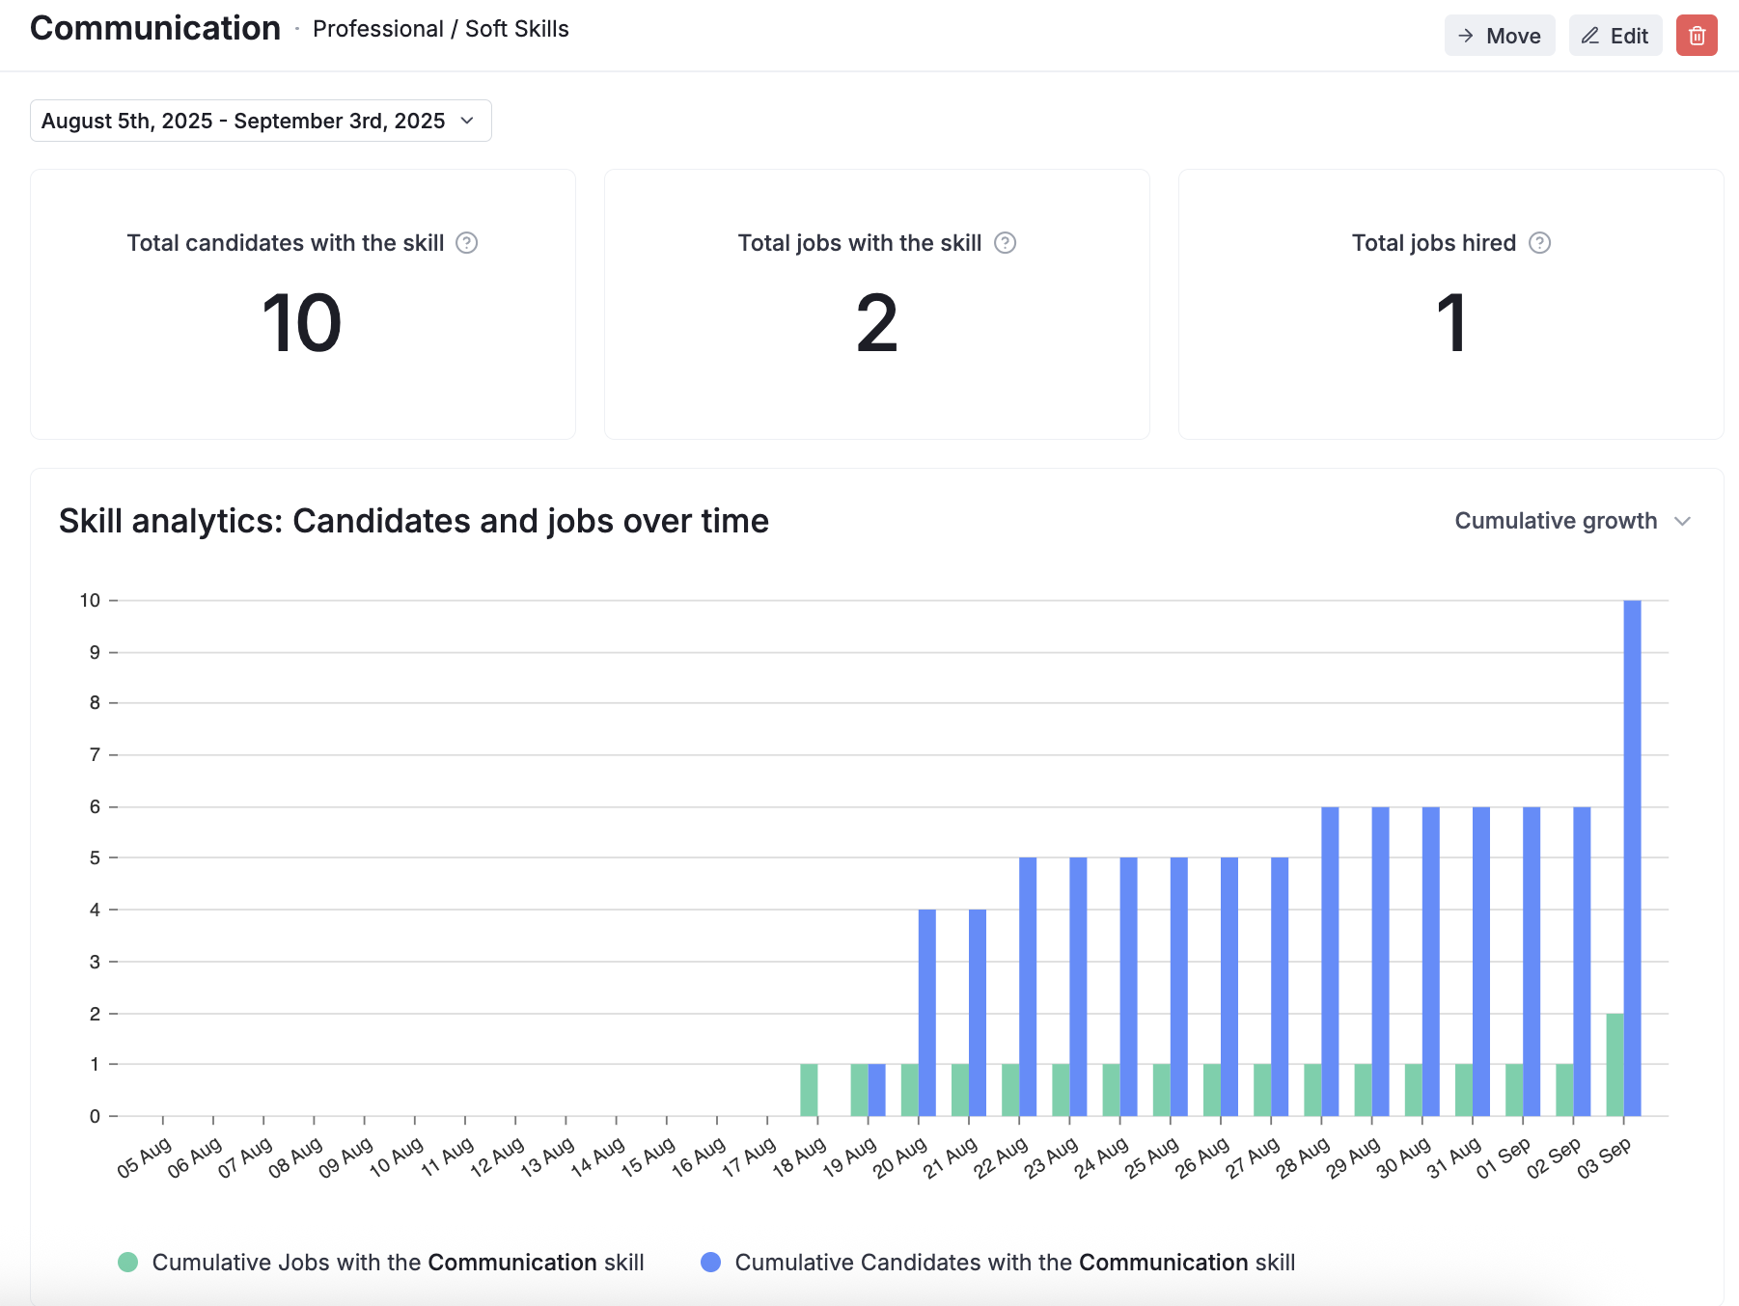Click help icon beside Total jobs hired
This screenshot has height=1306, width=1739.
pyautogui.click(x=1539, y=243)
